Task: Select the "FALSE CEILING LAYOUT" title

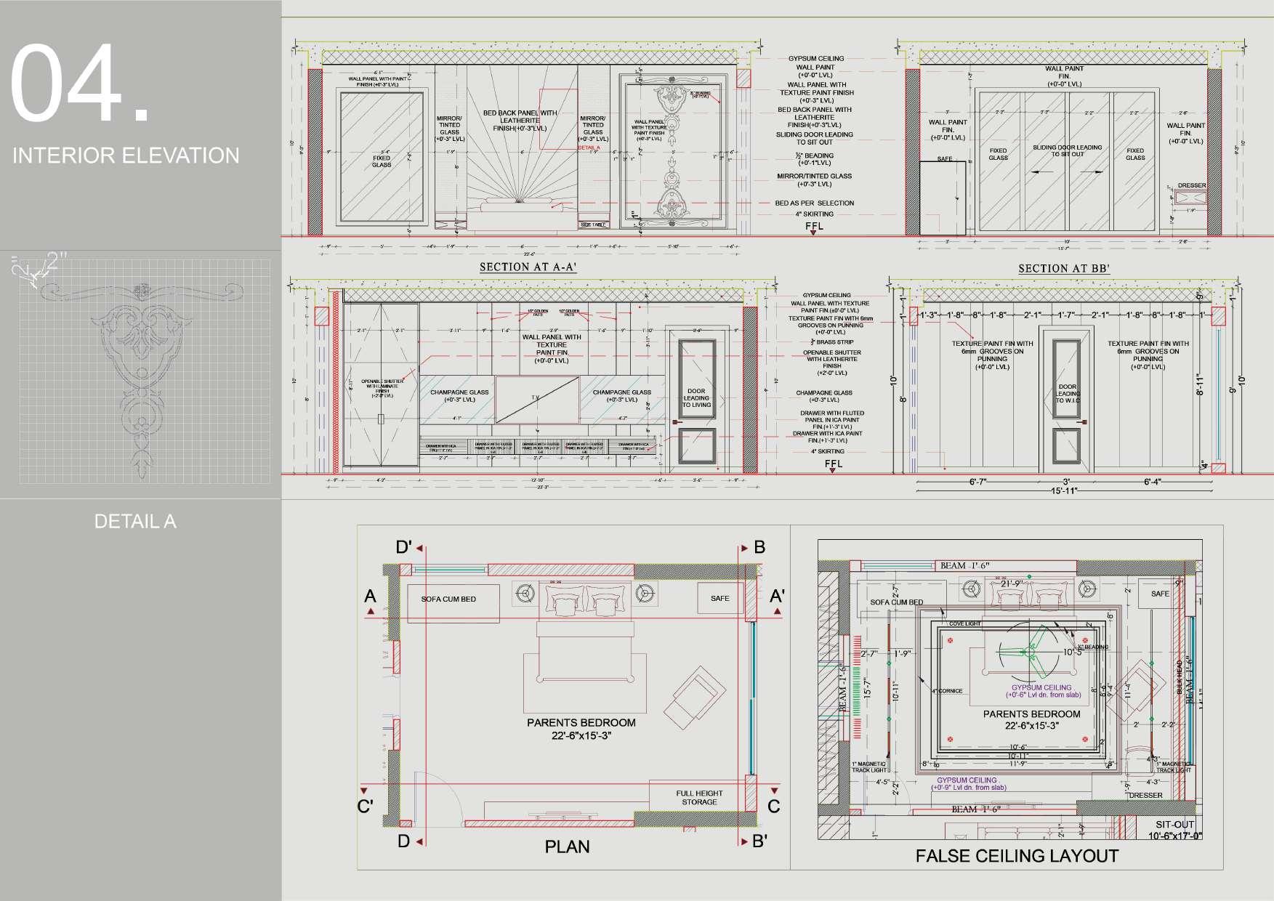Action: pyautogui.click(x=1017, y=857)
